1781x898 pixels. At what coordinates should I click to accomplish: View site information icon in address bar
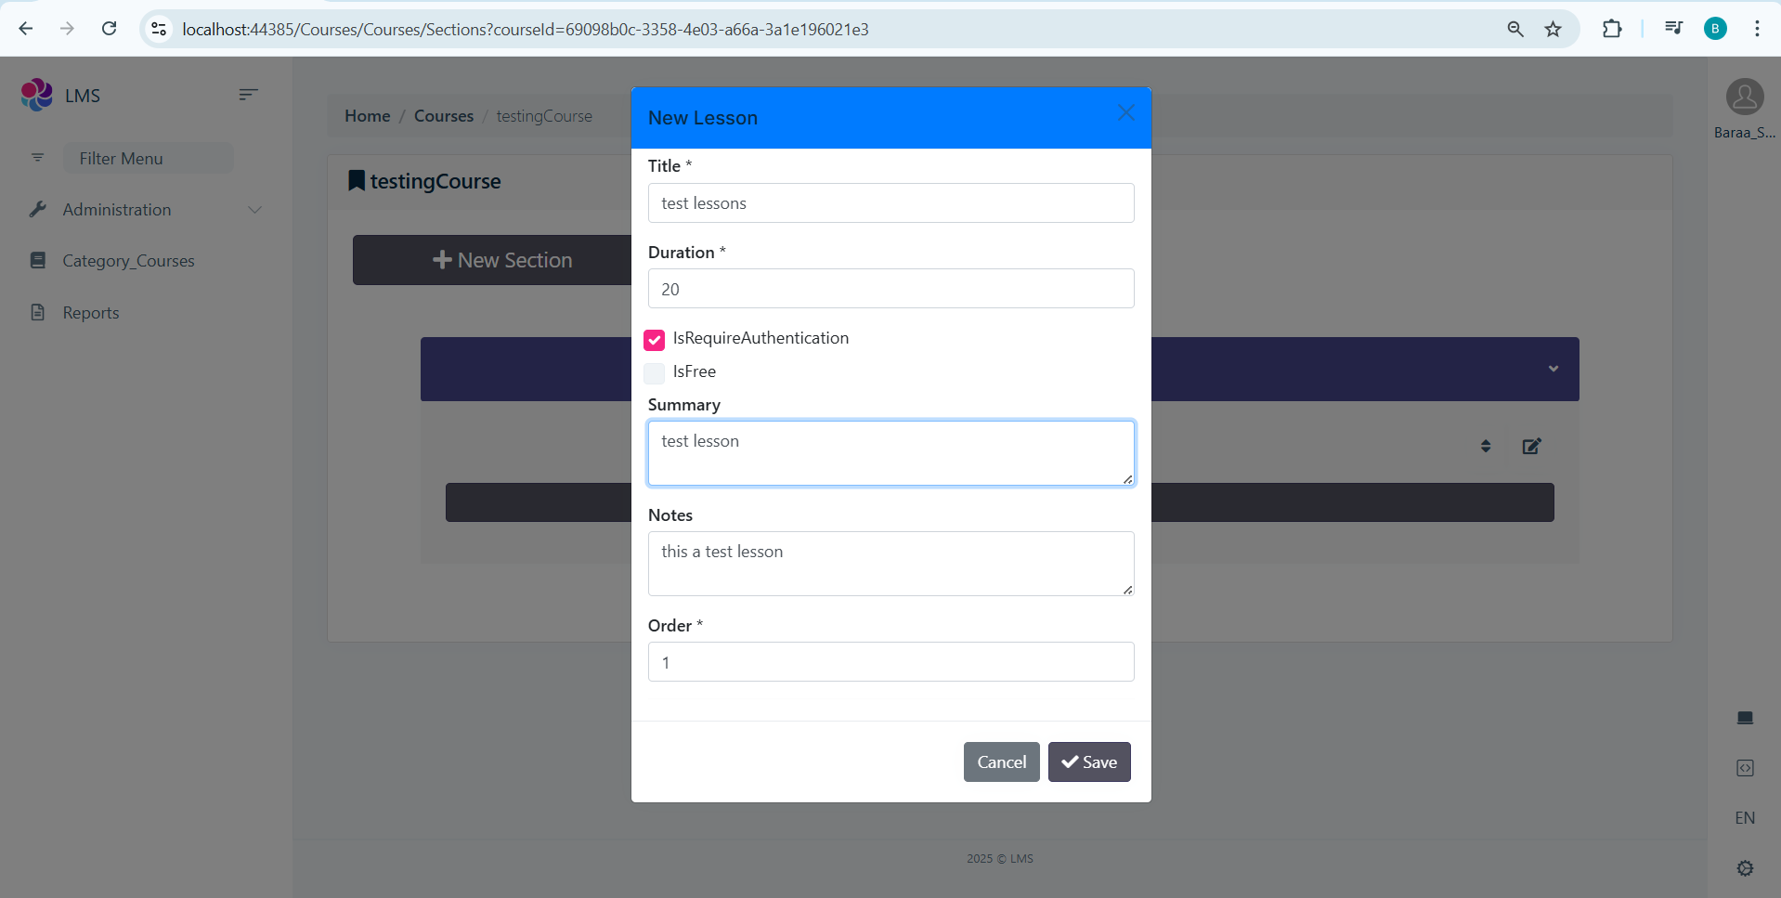point(159,29)
